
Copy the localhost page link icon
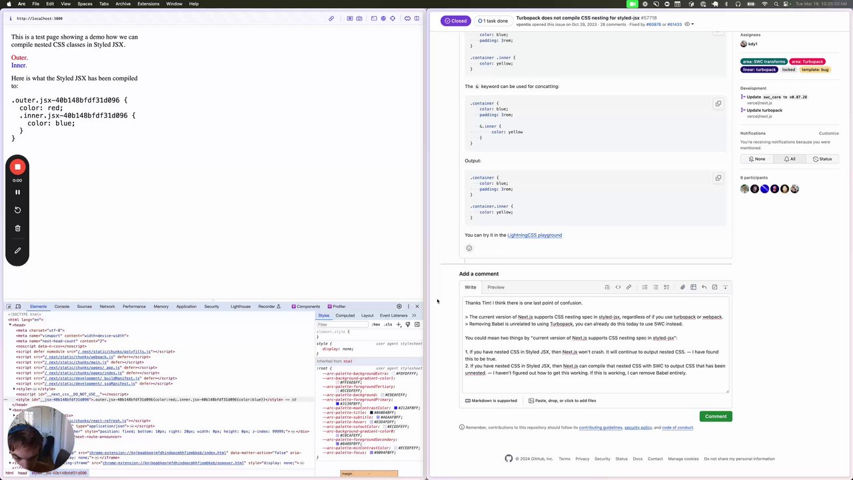(x=331, y=19)
